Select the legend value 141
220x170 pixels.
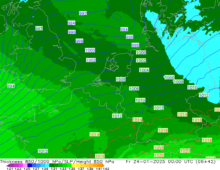tap(99, 169)
